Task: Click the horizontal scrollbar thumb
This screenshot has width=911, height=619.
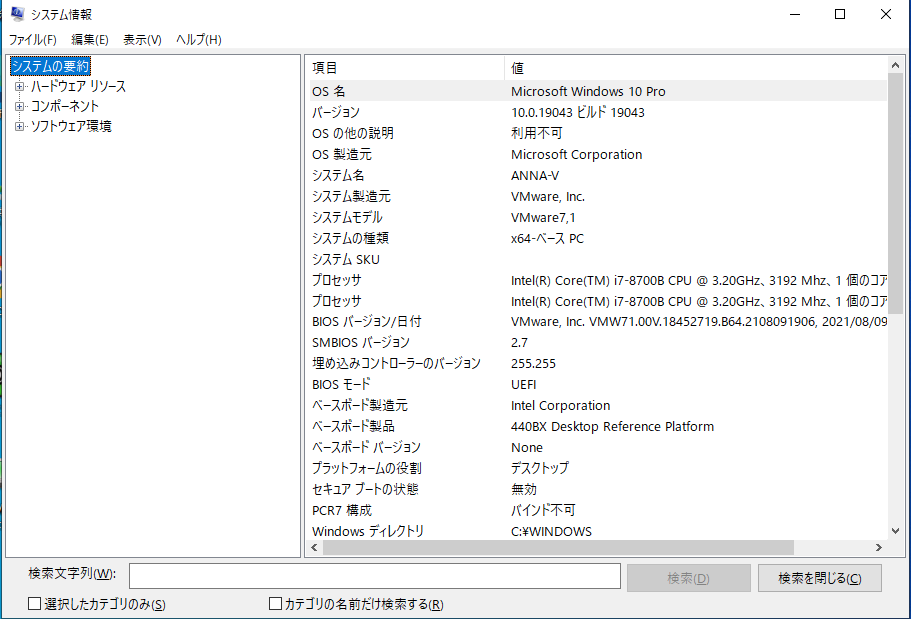Action: point(558,547)
